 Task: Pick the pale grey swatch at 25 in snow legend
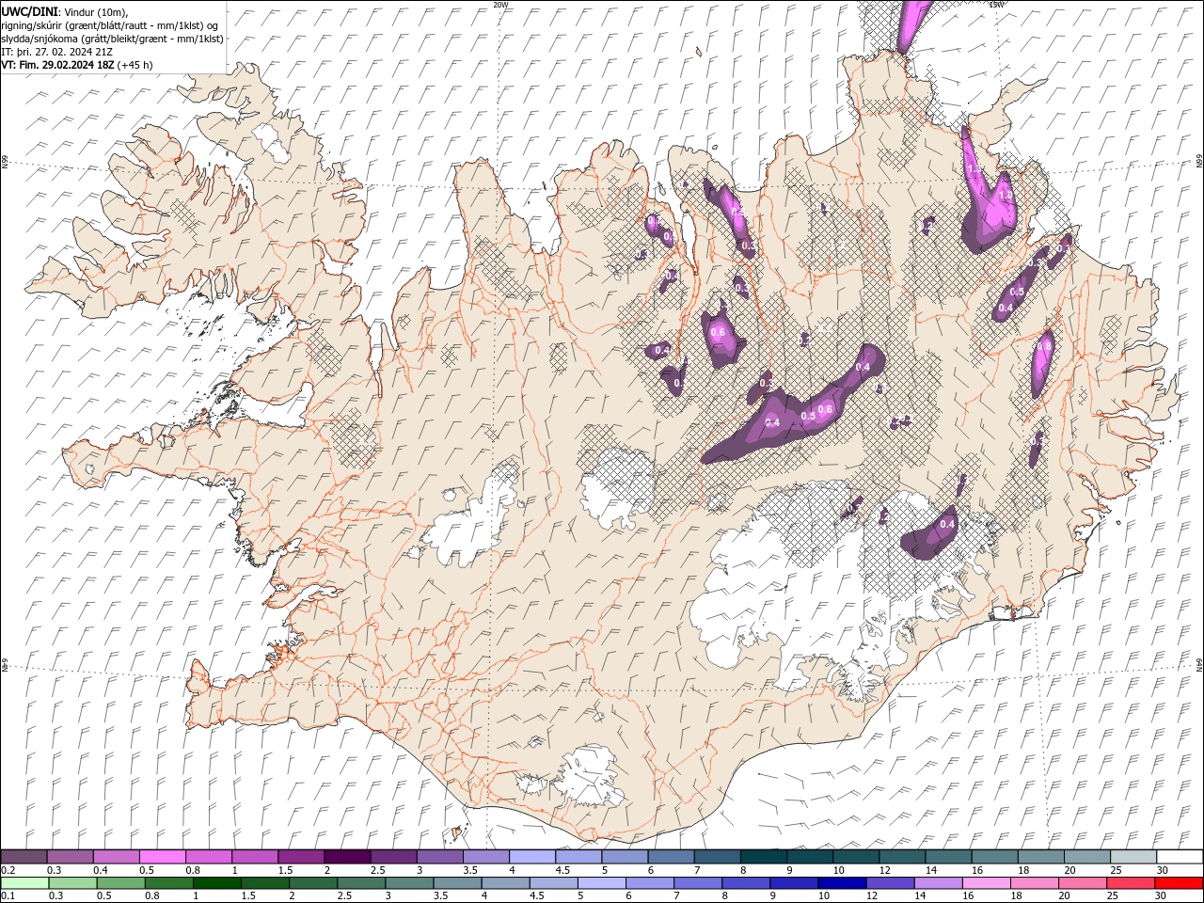tap(1133, 857)
